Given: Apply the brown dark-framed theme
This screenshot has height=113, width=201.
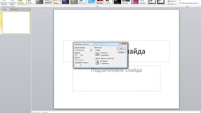Looking at the screenshot, I should point(152,2).
